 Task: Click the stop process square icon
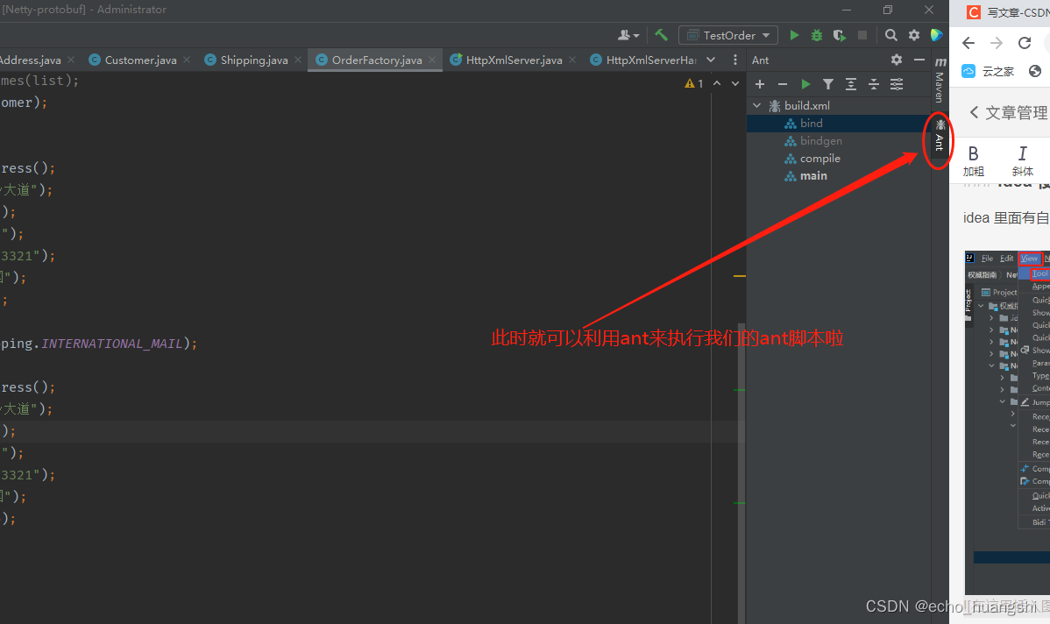[x=862, y=35]
